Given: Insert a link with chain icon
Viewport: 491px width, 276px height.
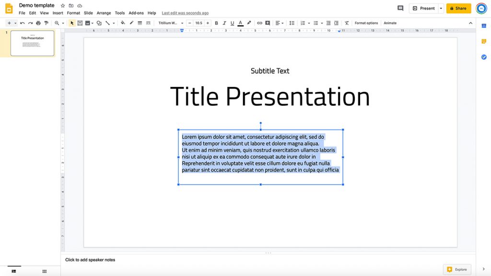Looking at the screenshot, I should point(259,23).
